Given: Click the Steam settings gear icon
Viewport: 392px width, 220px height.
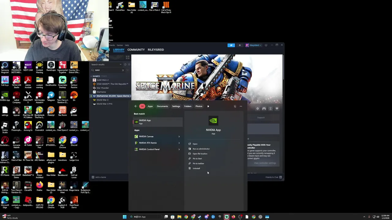Looking at the screenshot, I should coord(258,108).
